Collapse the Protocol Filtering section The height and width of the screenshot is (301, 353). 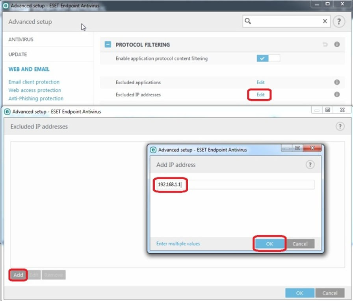108,45
